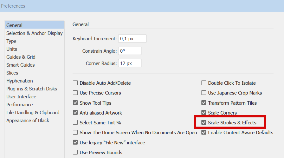
Task: Click the Constrain Angle input field
Action: click(x=130, y=51)
